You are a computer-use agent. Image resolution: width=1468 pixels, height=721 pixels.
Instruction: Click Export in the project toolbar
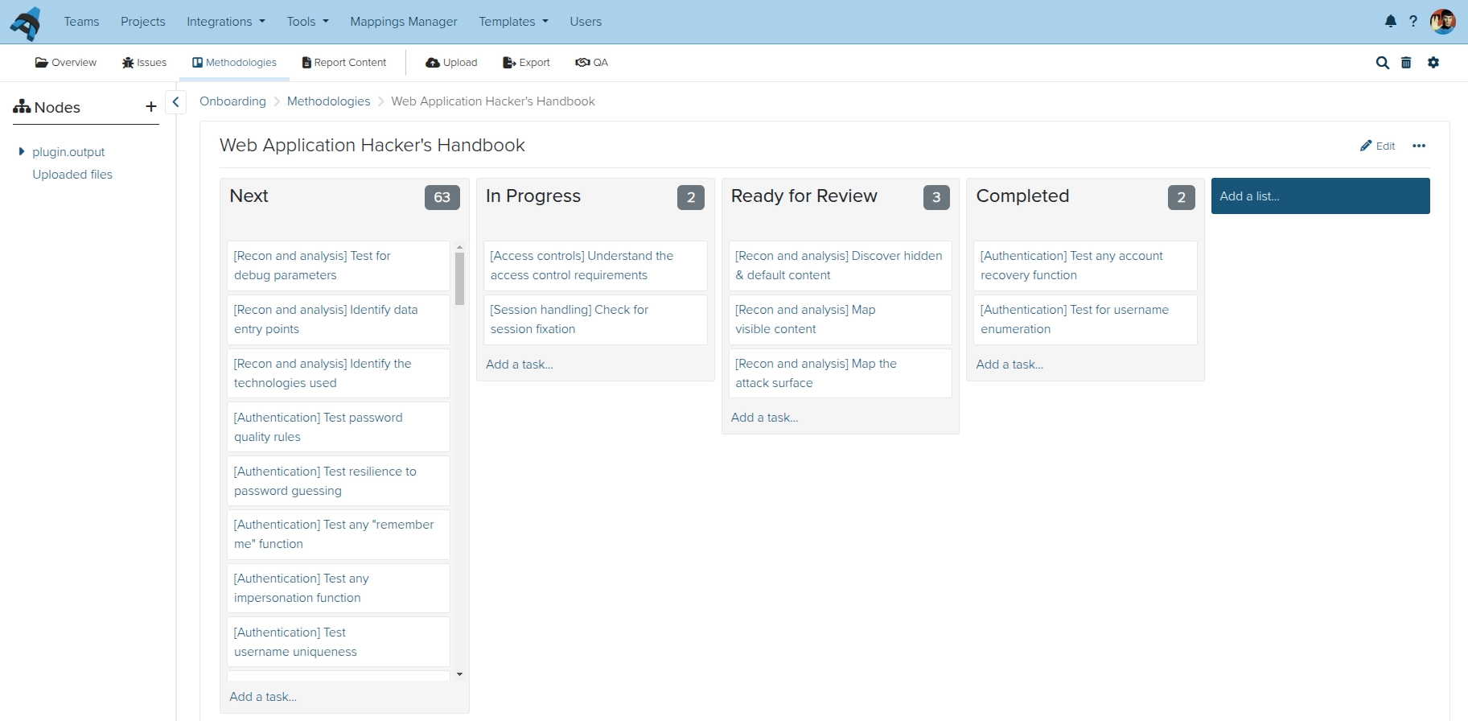pyautogui.click(x=526, y=63)
